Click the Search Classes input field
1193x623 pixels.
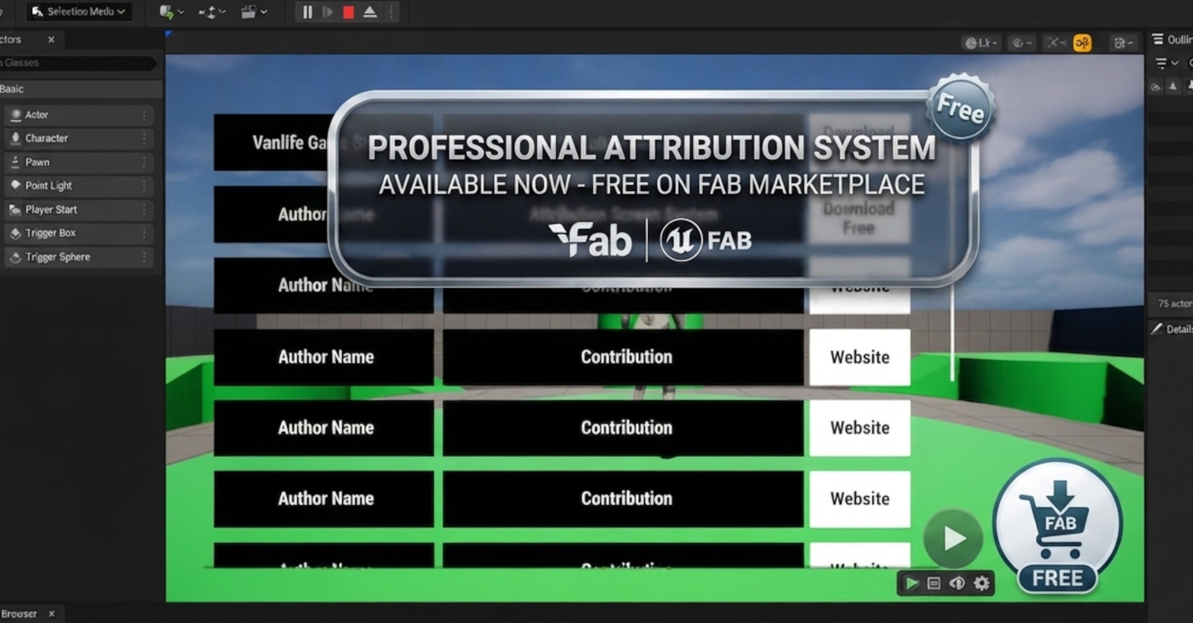click(x=78, y=63)
